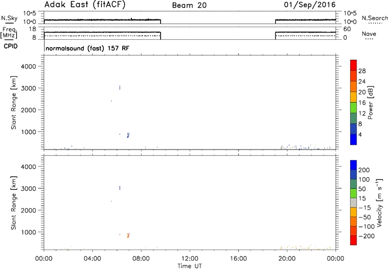Click the 'Slant Range [km]' label of Velocity panel
Viewport: 388px width, 269px height.
click(x=14, y=202)
